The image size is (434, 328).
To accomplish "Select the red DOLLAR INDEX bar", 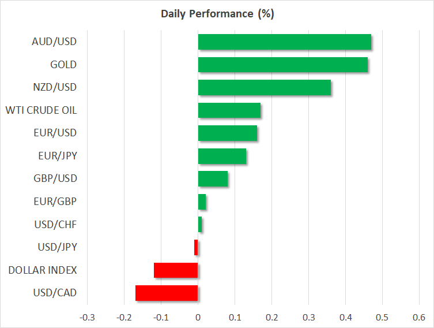I will tap(176, 270).
